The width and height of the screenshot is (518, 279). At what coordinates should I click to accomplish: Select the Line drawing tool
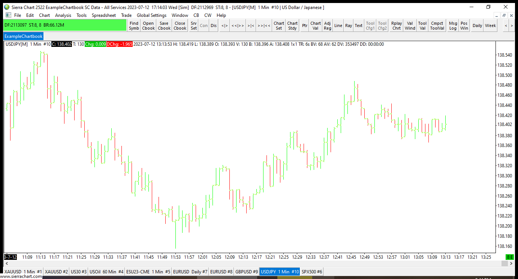coord(338,25)
